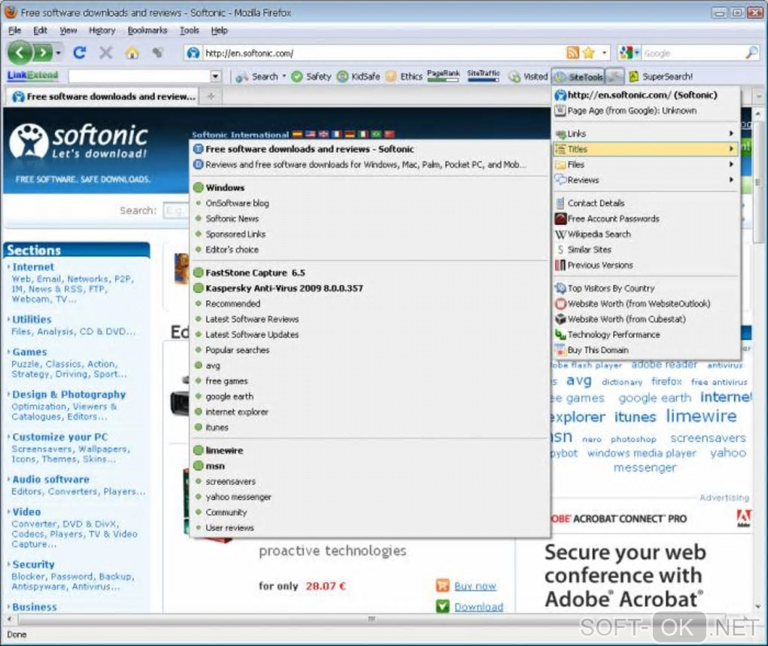Reload the page with the refresh icon
Screen dimensions: 768x646
(x=80, y=53)
